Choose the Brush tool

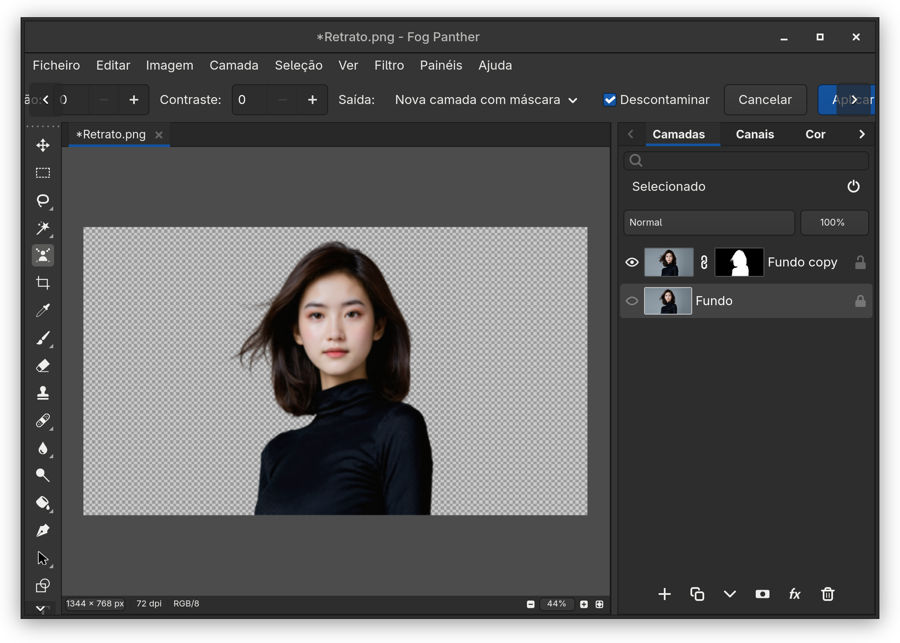click(43, 338)
